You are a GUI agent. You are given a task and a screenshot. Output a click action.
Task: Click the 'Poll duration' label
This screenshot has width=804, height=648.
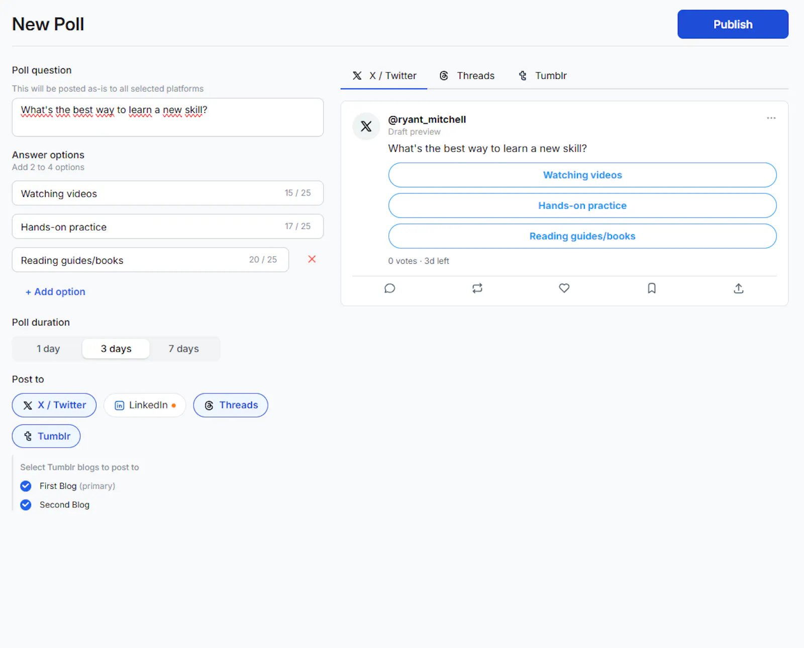pos(41,322)
